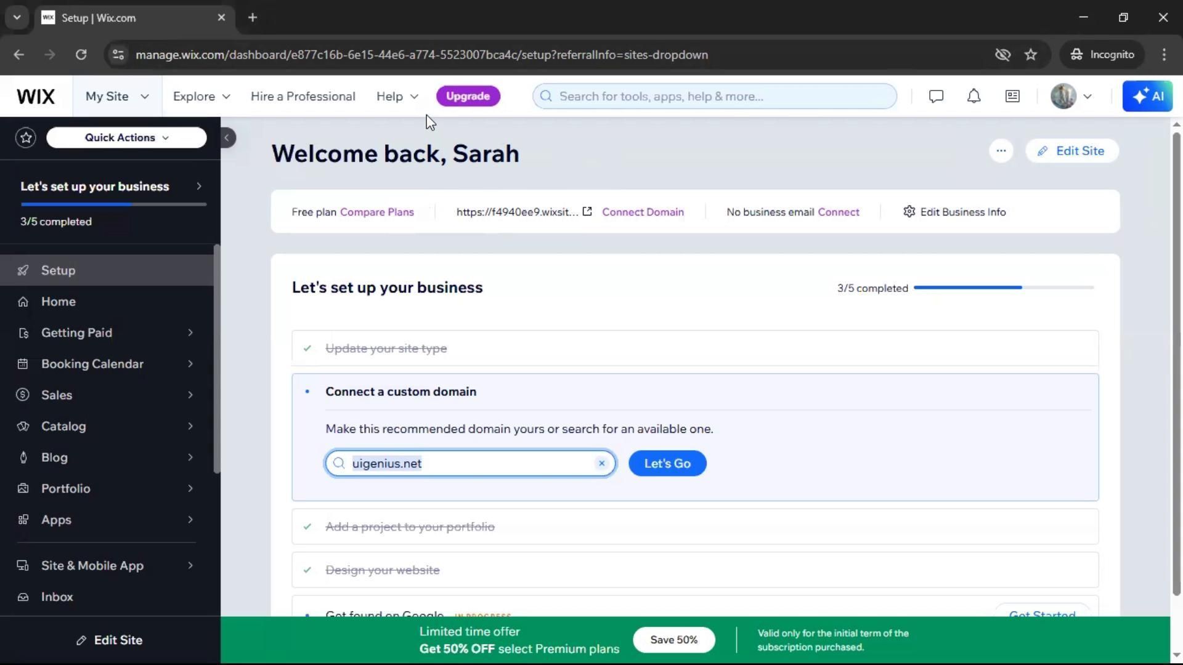
Task: Click the favorites star icon in sidebar
Action: tap(26, 137)
